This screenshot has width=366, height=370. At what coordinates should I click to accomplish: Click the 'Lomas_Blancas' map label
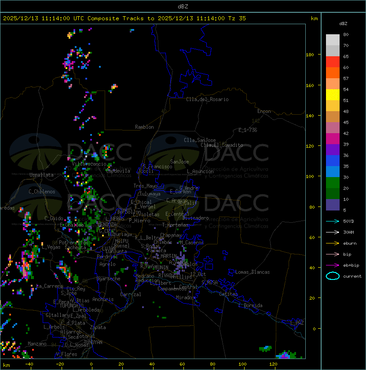coord(253,272)
